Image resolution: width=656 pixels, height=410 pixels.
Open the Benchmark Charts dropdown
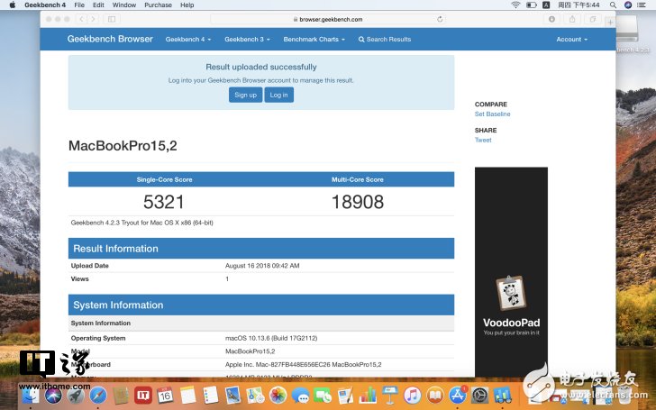pyautogui.click(x=314, y=40)
